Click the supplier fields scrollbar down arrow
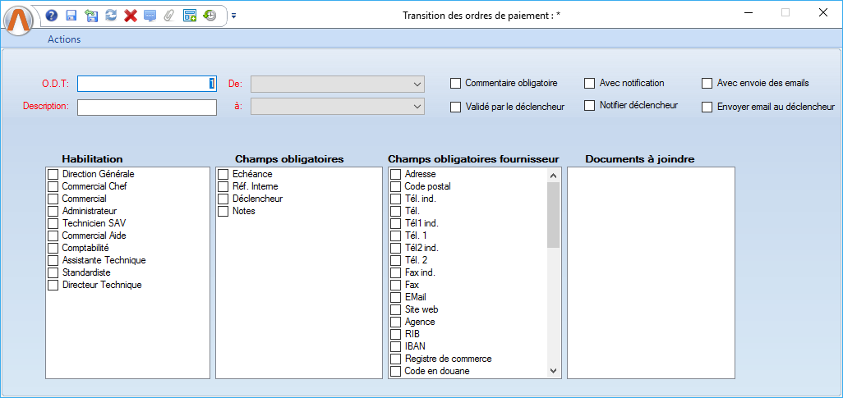843x398 pixels. [x=553, y=371]
